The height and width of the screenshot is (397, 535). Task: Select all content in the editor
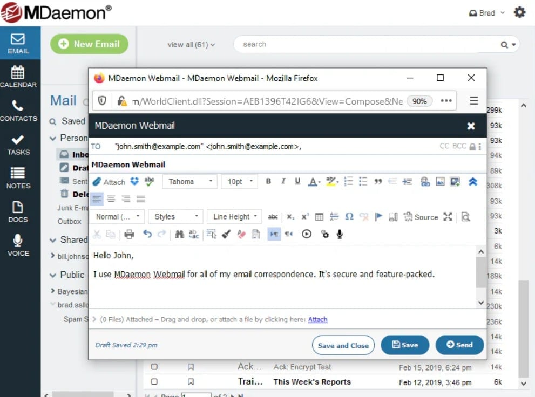(x=211, y=234)
